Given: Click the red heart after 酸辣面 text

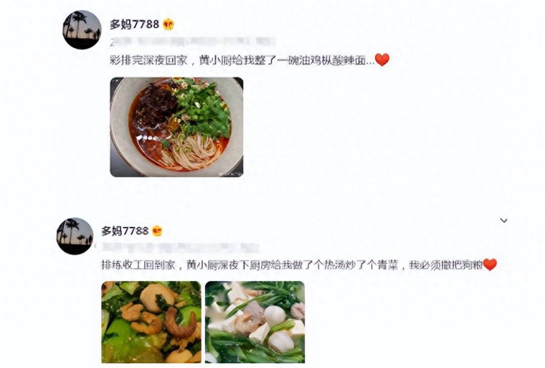Looking at the screenshot, I should point(382,60).
